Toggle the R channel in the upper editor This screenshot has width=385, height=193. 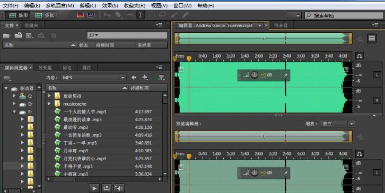[377, 100]
